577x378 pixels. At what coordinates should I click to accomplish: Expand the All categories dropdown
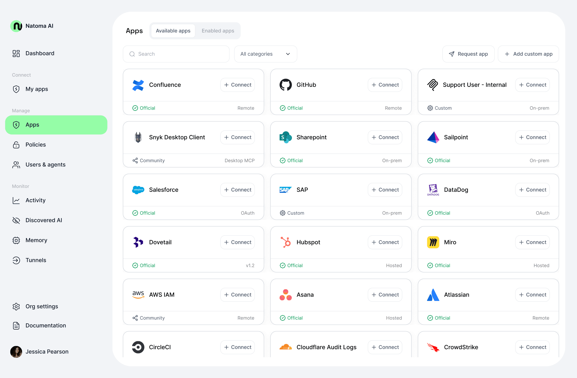[x=265, y=54]
